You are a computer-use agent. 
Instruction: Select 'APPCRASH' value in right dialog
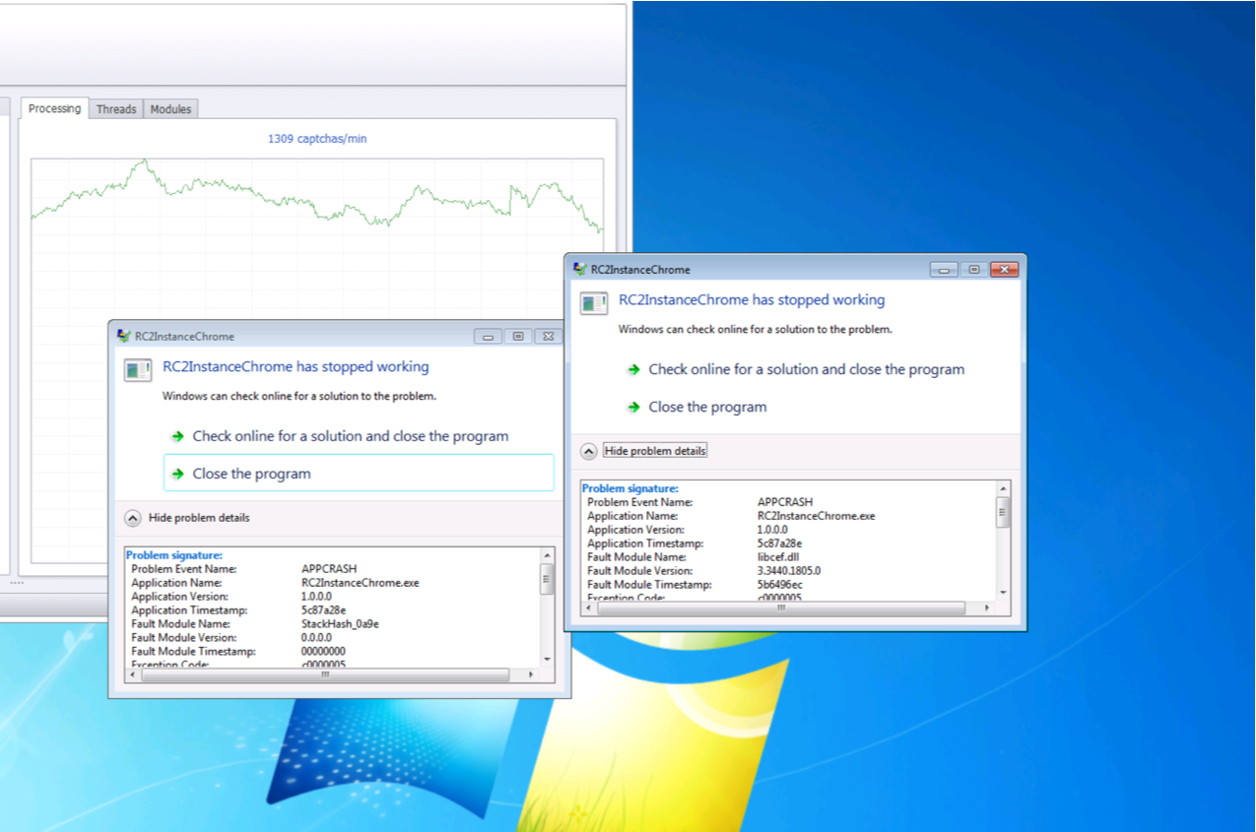coord(785,502)
